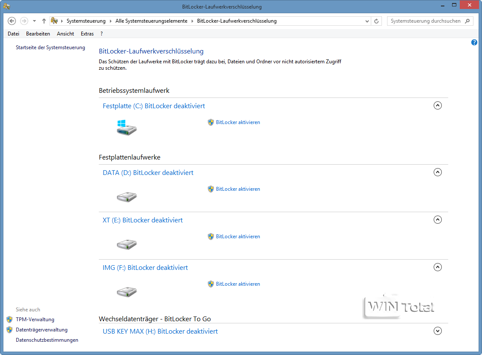The height and width of the screenshot is (355, 482).
Task: Collapse the Festplatte (C:) drive section
Action: point(438,105)
